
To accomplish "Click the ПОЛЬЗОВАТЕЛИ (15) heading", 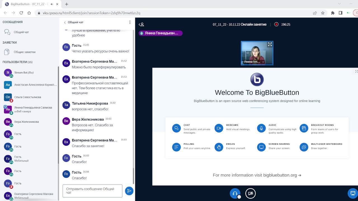I will 18,62.
